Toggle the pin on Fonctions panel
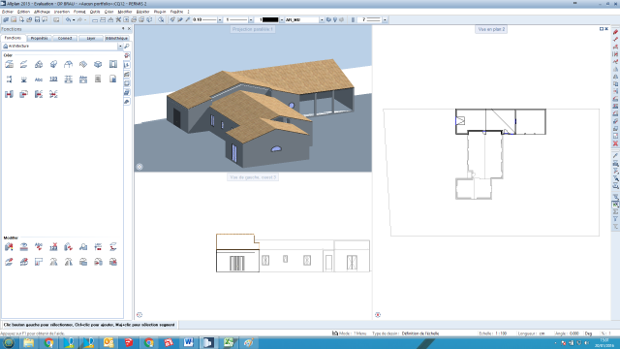620x349 pixels. [x=123, y=29]
